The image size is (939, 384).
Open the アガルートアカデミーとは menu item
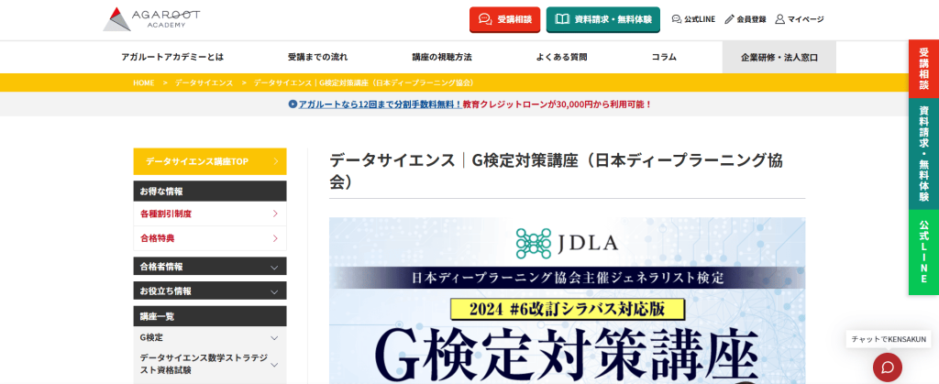172,58
